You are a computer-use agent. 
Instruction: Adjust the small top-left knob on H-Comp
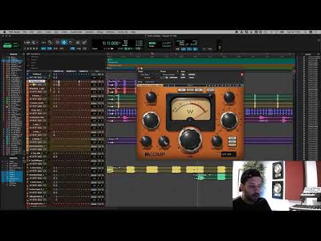tap(151, 97)
